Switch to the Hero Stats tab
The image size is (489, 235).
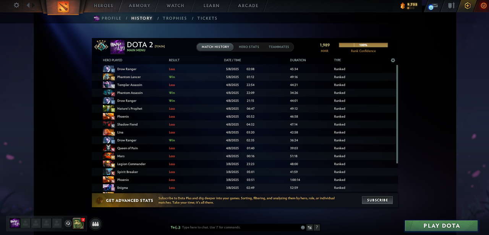249,47
